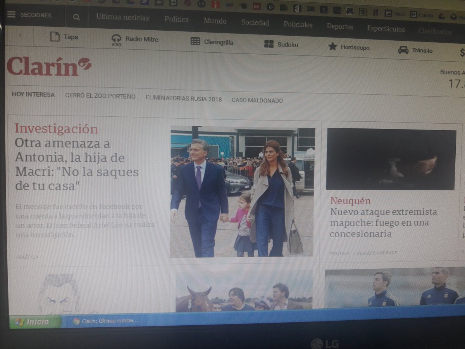465x349 pixels.
Task: Open the Claringrilla link
Action: tap(219, 42)
